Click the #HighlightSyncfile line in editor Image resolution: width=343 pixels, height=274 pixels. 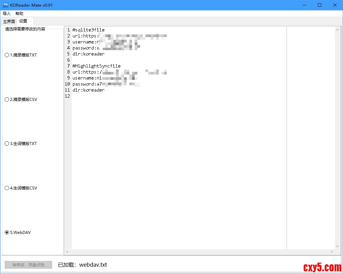click(97, 66)
